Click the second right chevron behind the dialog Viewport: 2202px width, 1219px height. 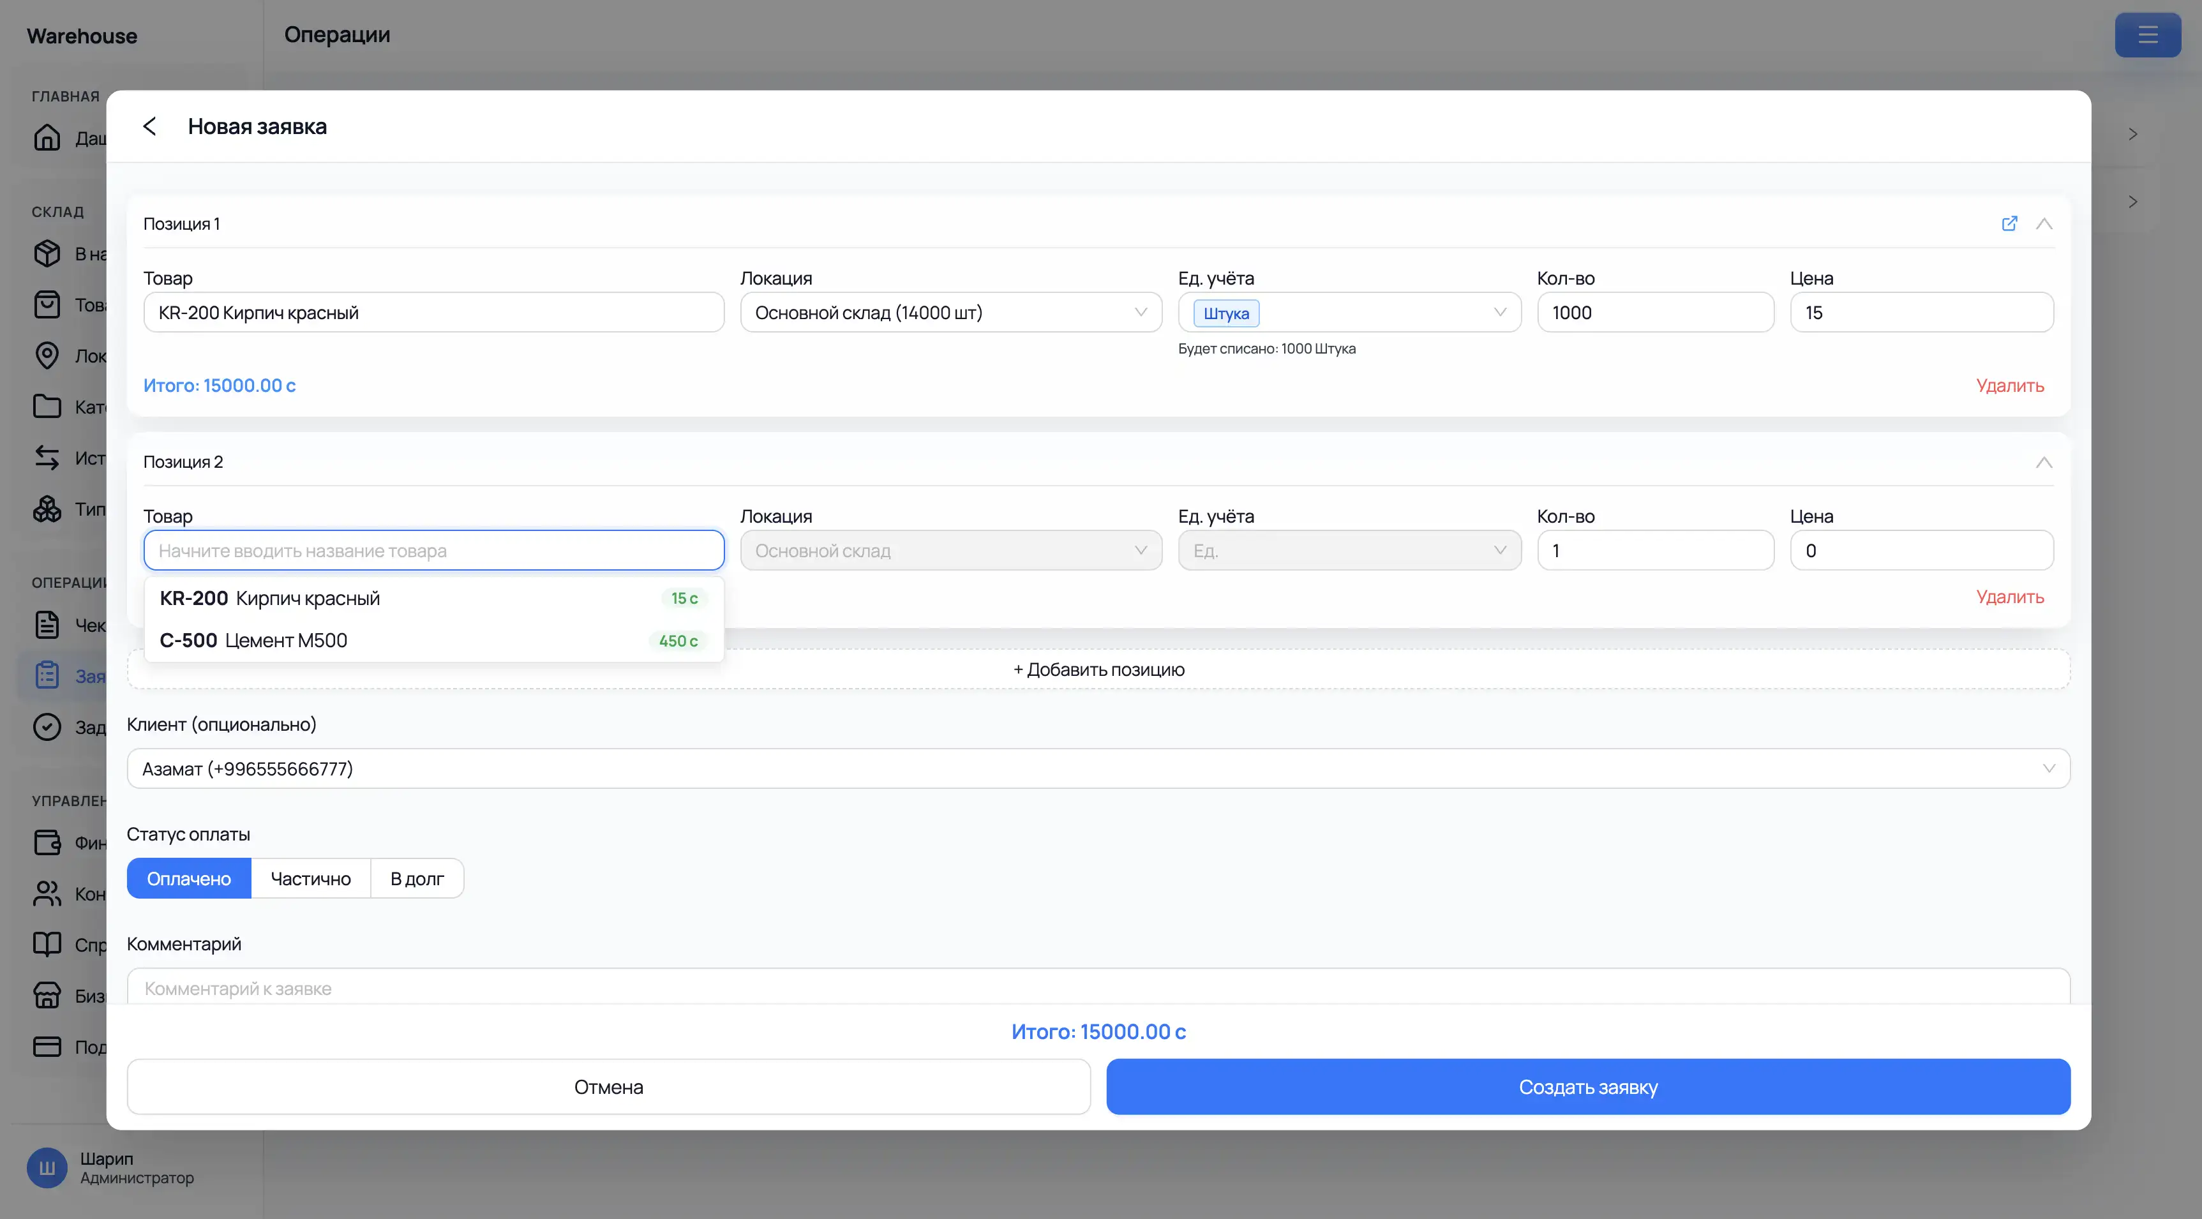pyautogui.click(x=2133, y=202)
